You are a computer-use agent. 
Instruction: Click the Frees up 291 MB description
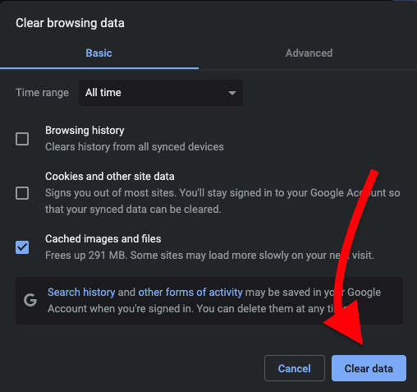pyautogui.click(x=209, y=256)
